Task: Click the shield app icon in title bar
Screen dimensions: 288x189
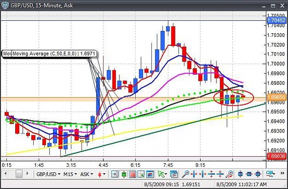Action: [x=5, y=6]
